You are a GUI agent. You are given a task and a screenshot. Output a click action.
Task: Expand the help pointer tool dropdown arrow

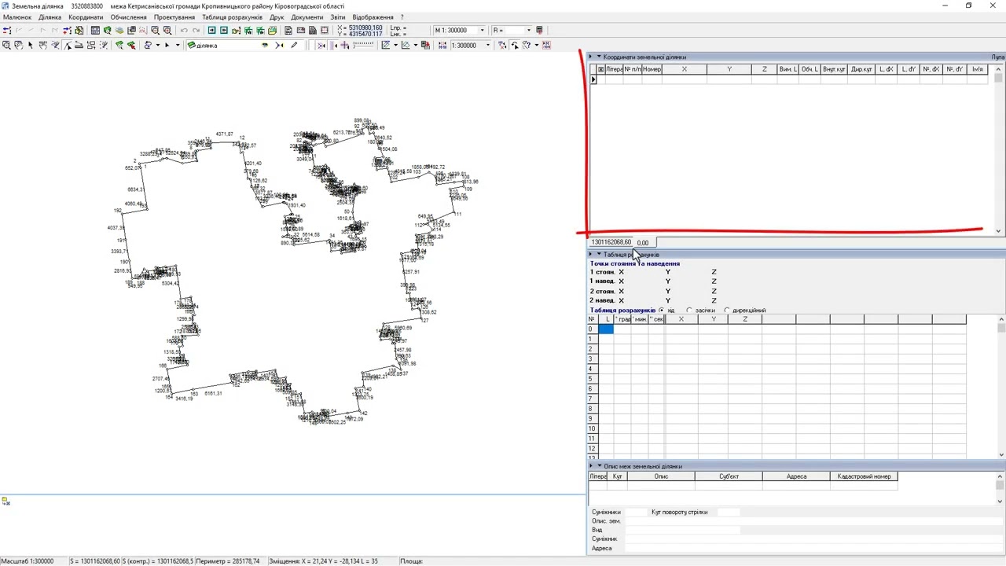point(537,45)
